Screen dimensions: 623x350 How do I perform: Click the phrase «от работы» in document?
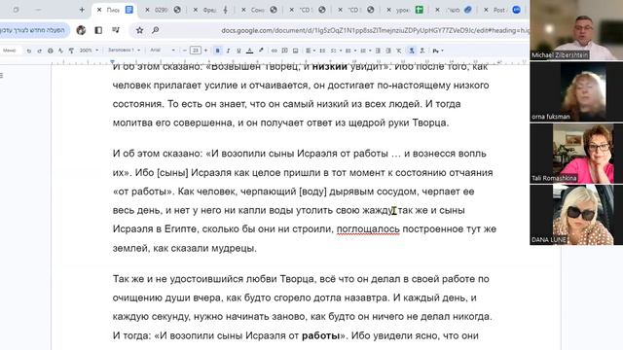tap(143, 192)
